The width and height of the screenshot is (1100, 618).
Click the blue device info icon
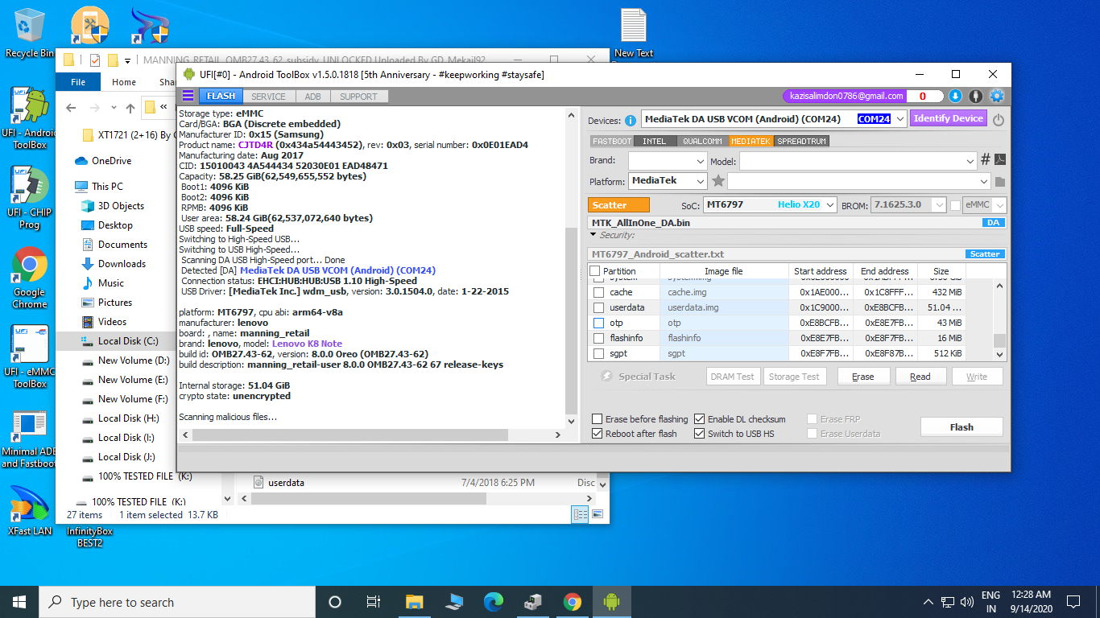point(631,120)
